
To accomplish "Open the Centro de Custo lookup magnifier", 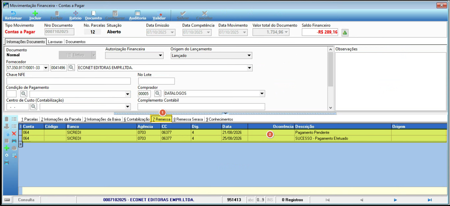I will [34, 107].
